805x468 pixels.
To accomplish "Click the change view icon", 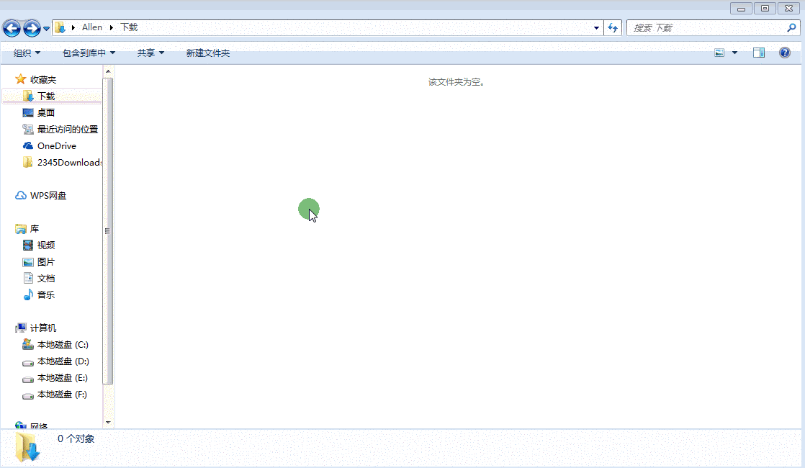I will click(x=719, y=53).
